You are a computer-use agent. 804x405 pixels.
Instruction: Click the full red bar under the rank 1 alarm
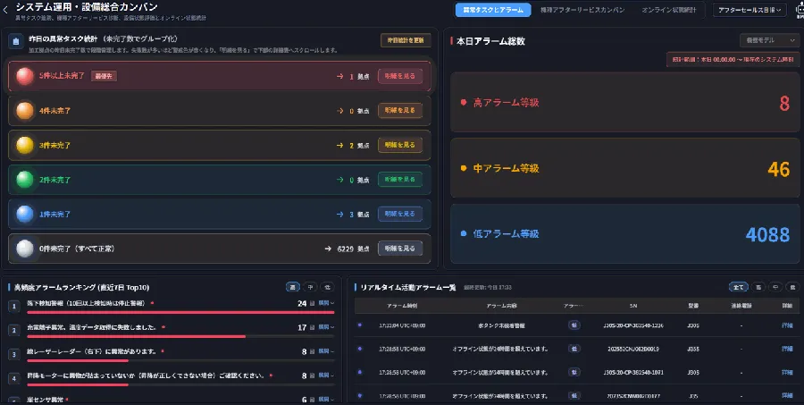coord(180,312)
